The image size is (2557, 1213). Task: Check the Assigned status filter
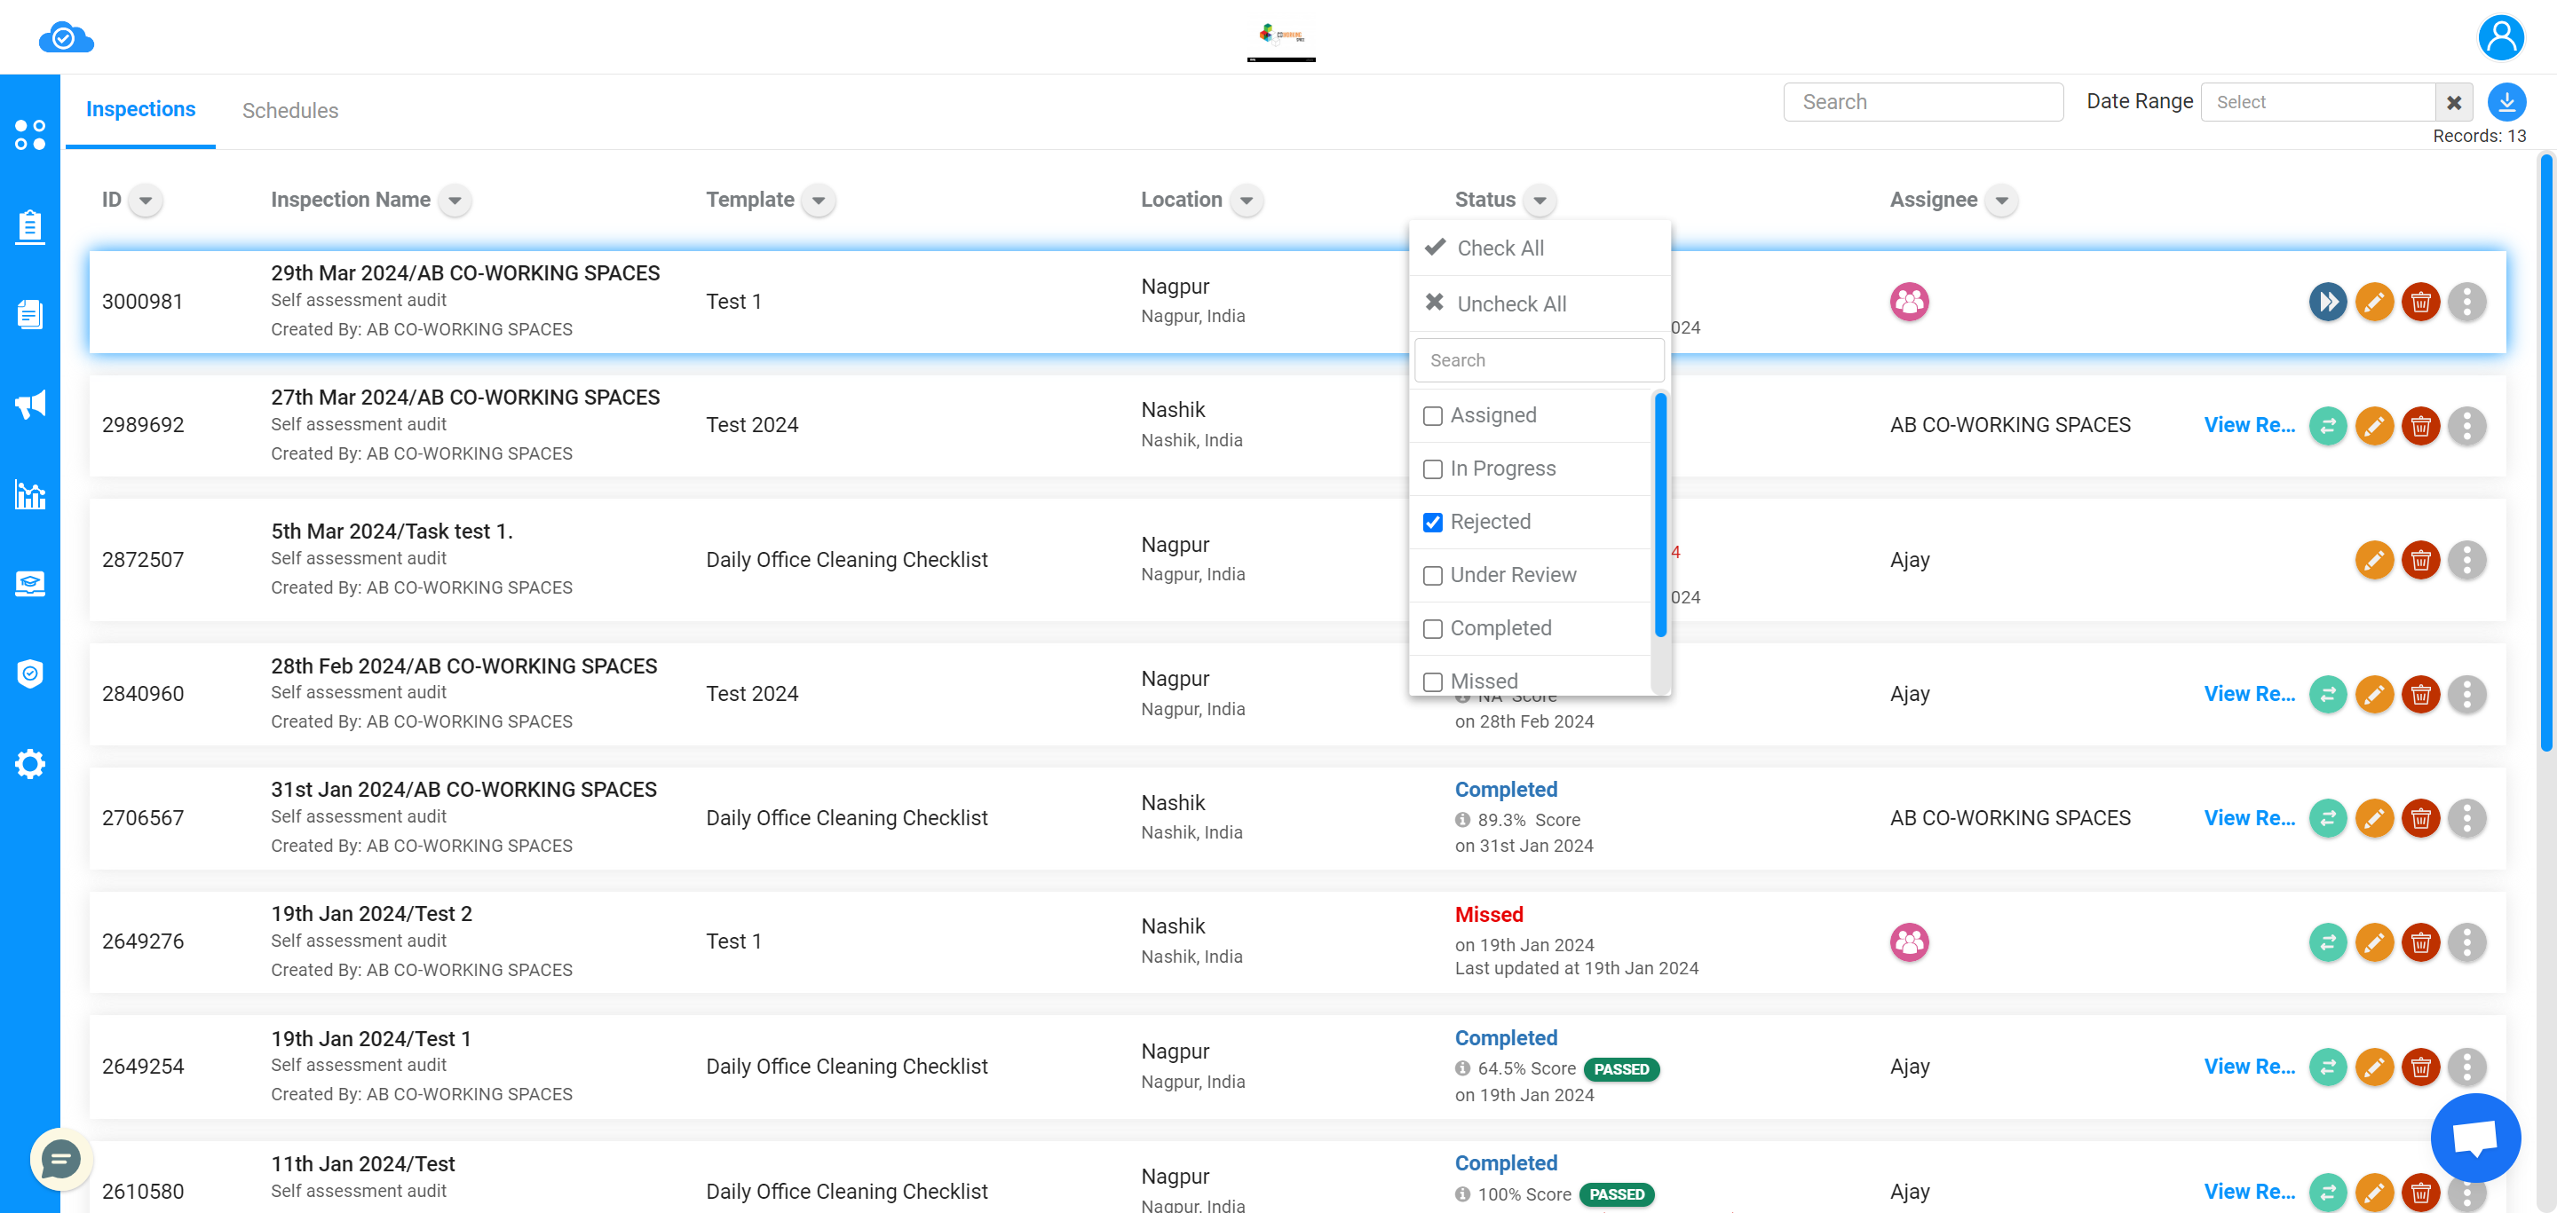coord(1432,415)
